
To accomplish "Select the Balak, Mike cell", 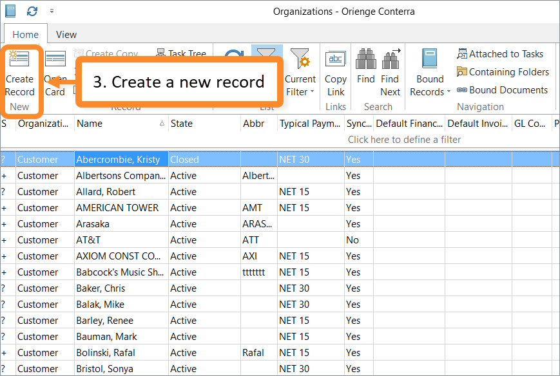I will [x=121, y=304].
